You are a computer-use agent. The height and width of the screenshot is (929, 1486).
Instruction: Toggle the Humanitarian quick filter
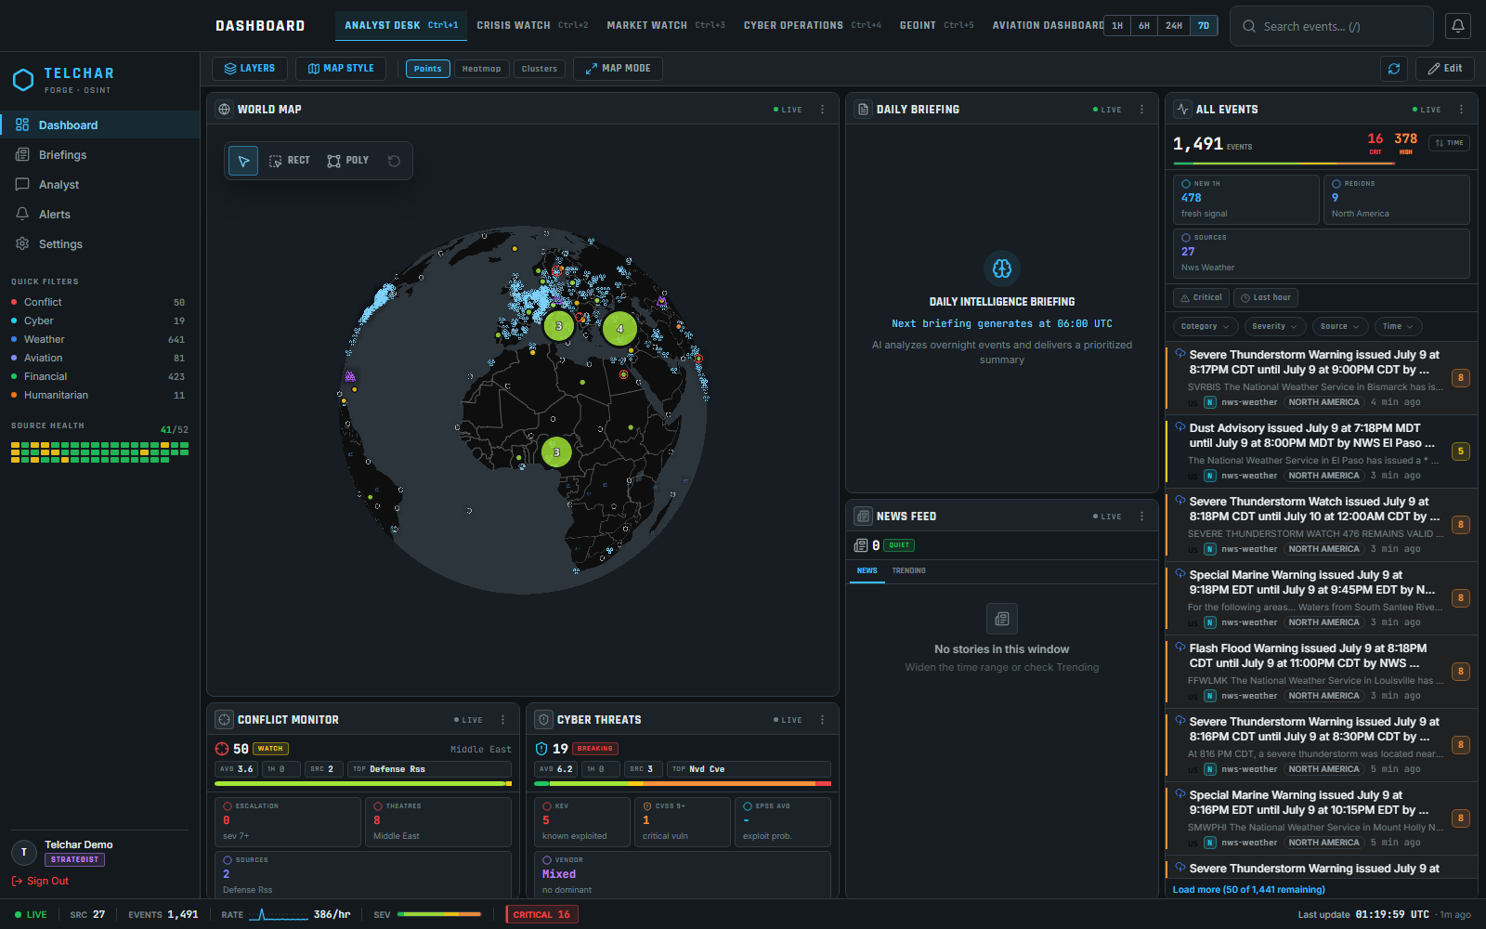(99, 395)
